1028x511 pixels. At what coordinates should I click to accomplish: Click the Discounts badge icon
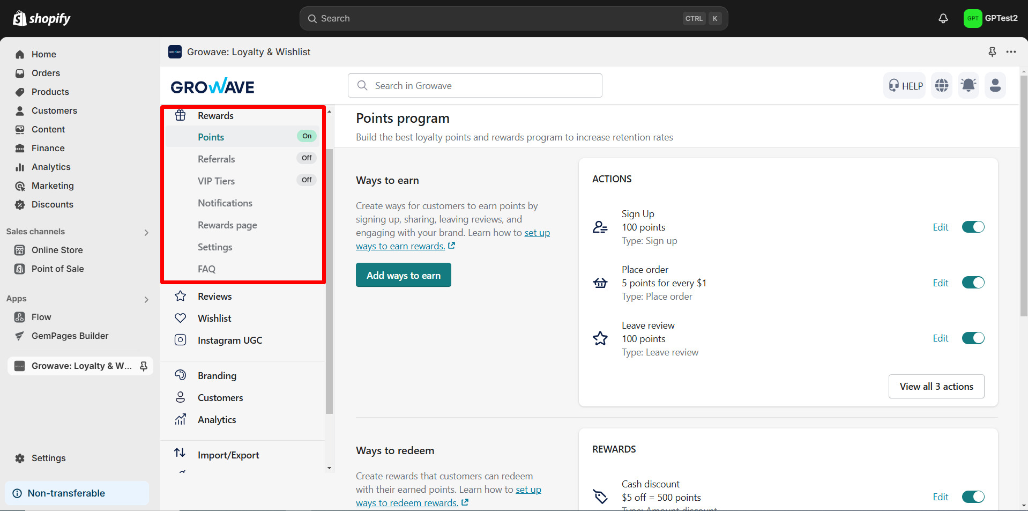20,204
